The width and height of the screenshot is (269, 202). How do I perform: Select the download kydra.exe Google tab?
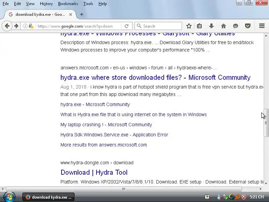coord(40,14)
